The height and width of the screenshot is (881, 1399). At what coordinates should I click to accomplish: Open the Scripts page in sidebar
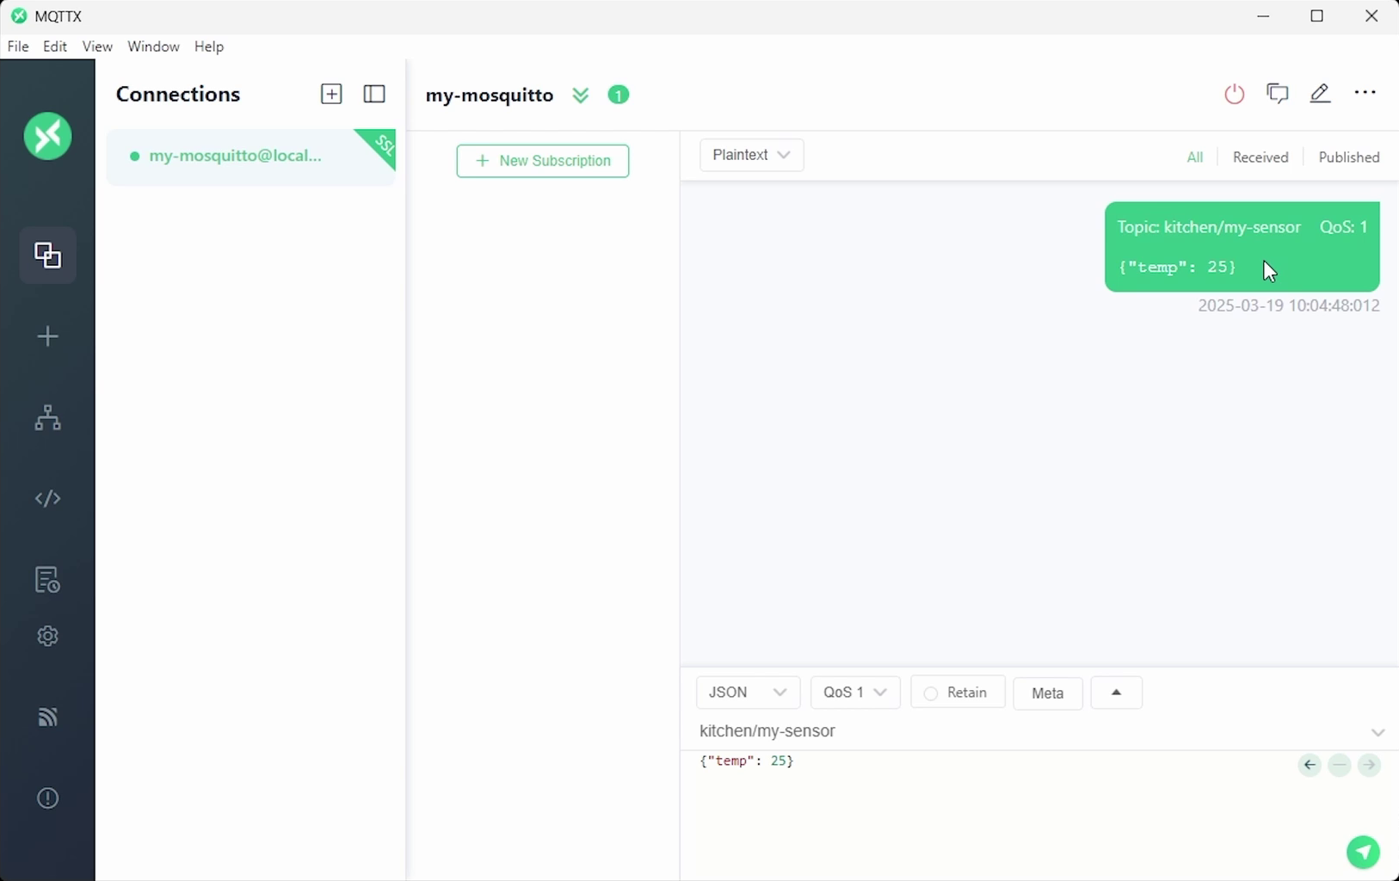47,499
